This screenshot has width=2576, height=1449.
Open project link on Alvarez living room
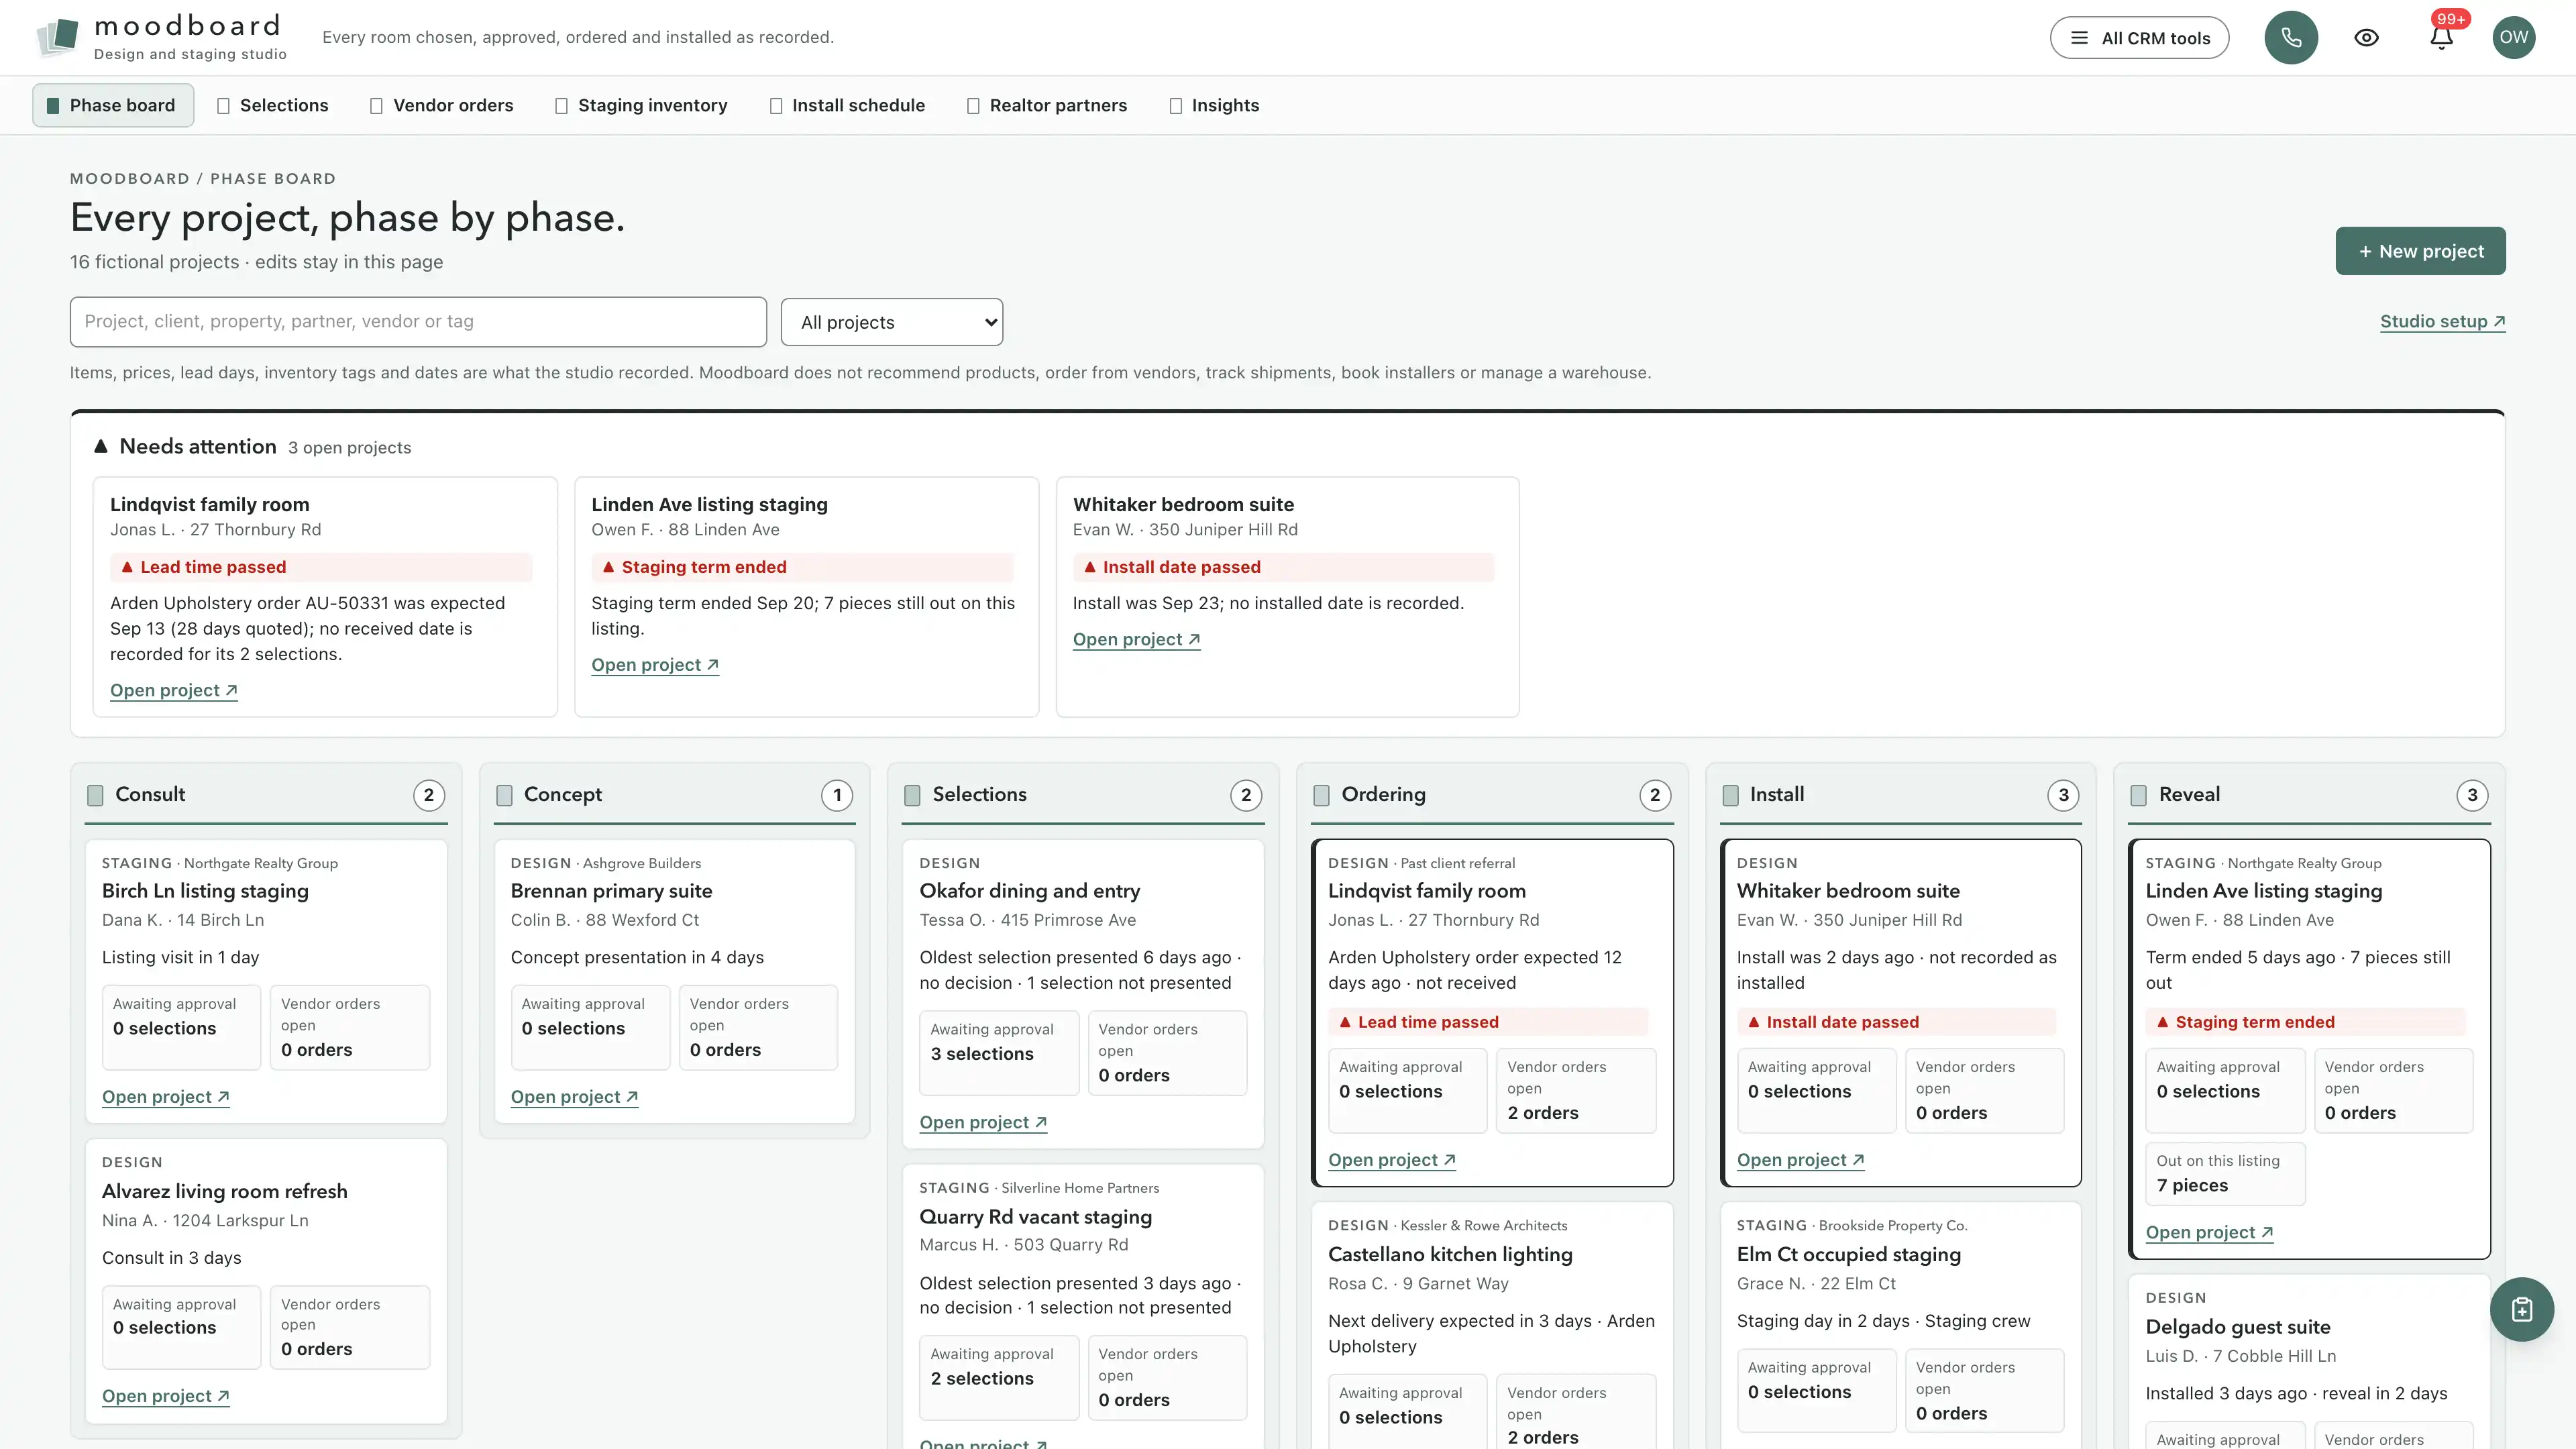click(166, 1396)
